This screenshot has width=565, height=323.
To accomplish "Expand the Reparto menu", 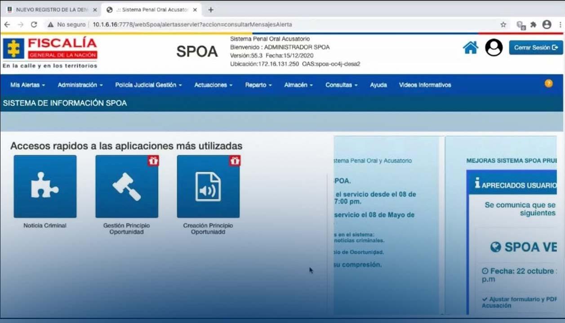I will pyautogui.click(x=258, y=85).
